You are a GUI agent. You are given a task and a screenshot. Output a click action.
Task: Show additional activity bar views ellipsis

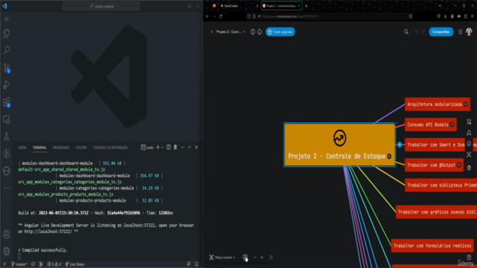[x=7, y=188]
